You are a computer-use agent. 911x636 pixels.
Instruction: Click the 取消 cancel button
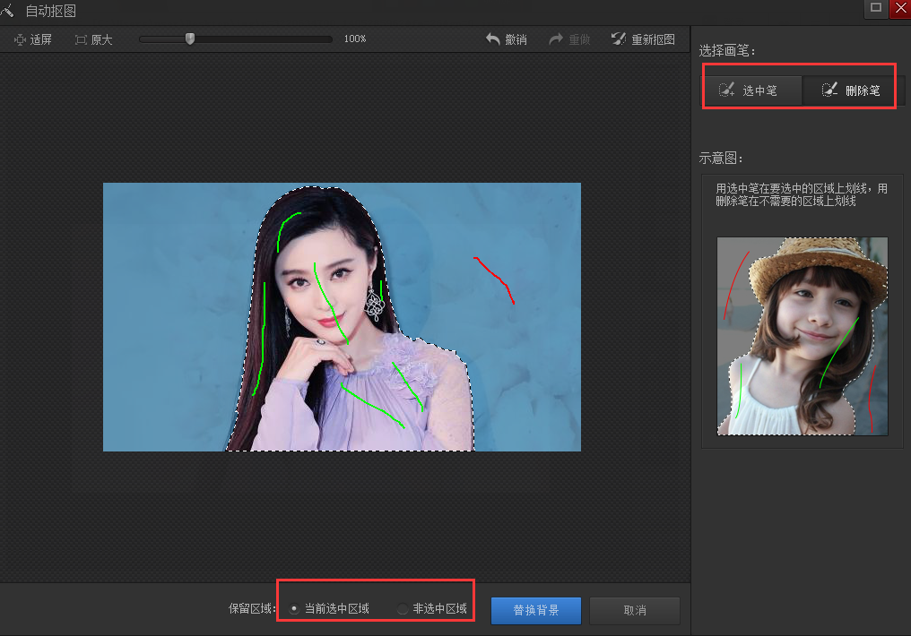pyautogui.click(x=634, y=610)
